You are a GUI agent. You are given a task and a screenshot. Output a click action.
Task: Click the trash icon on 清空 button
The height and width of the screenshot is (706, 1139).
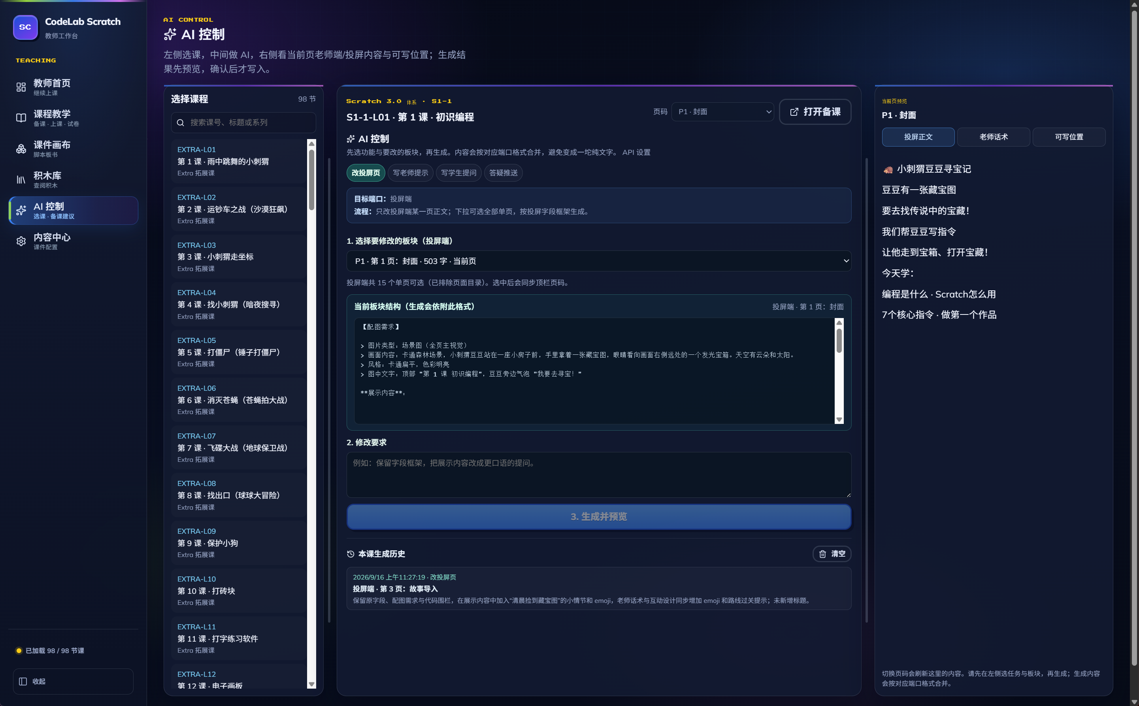[x=822, y=554]
